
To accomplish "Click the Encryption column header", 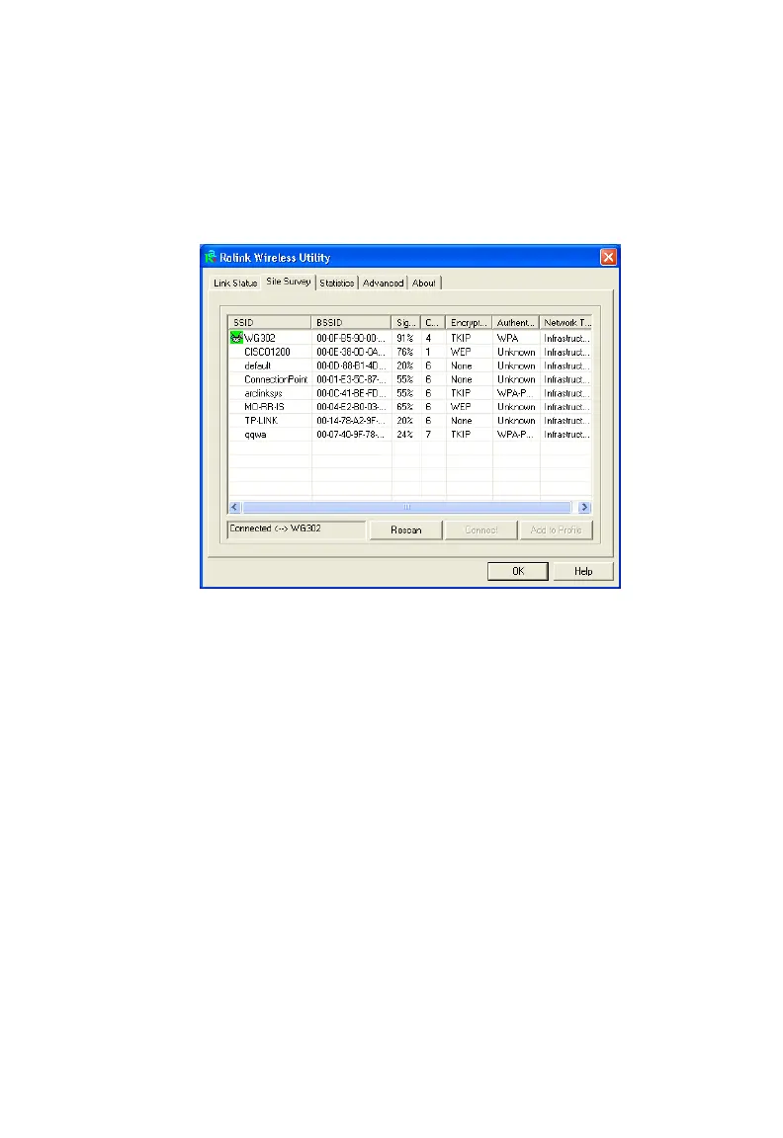I will coord(470,323).
